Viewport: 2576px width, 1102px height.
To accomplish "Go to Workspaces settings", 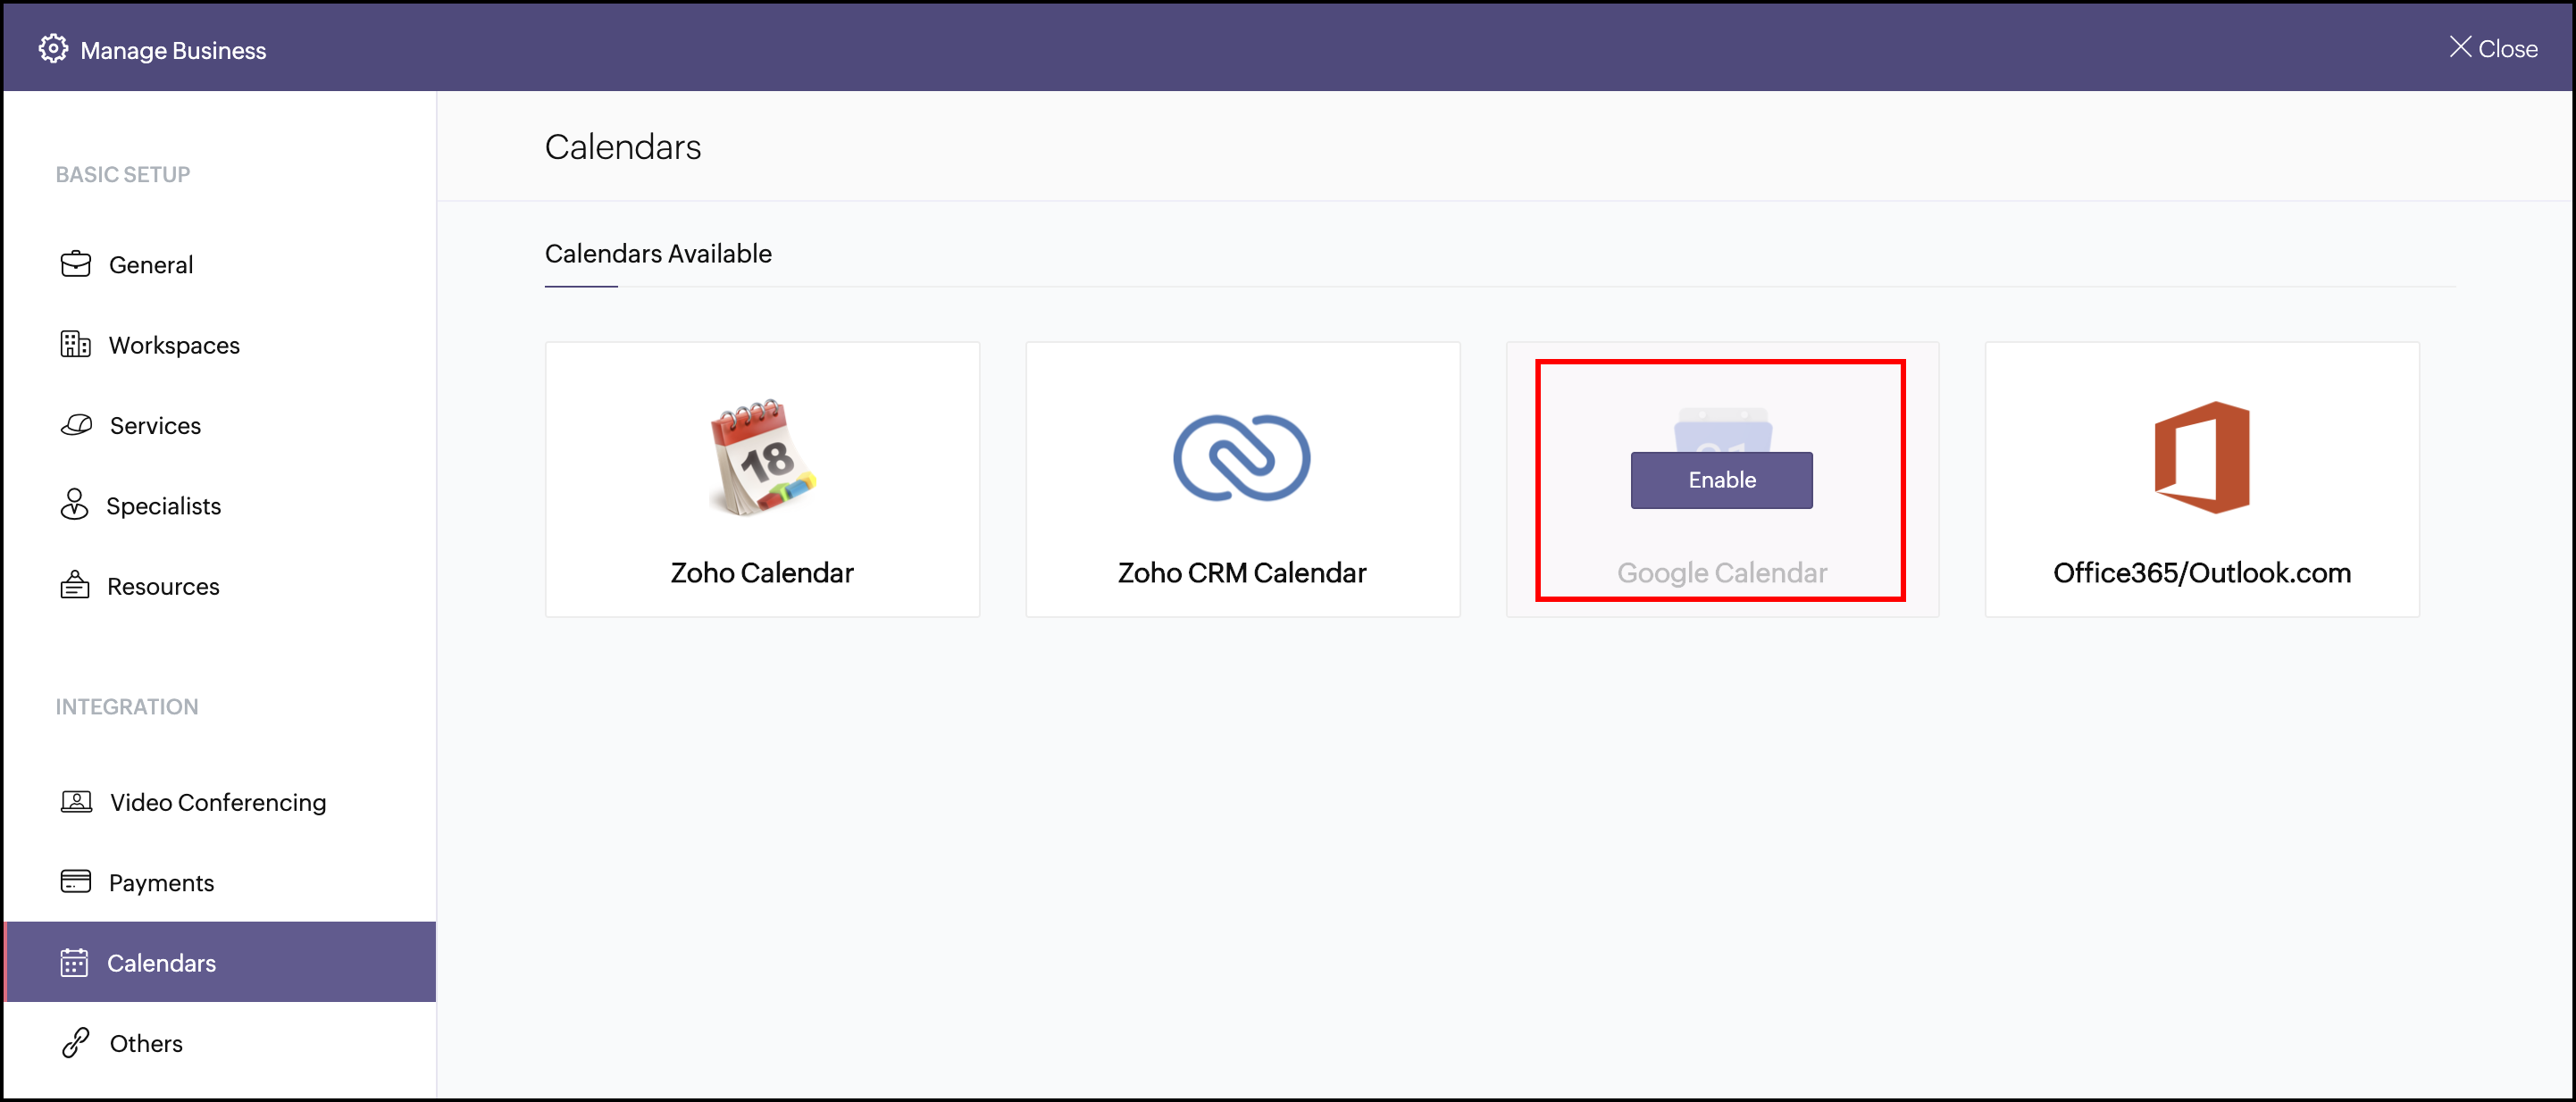I will coord(174,345).
